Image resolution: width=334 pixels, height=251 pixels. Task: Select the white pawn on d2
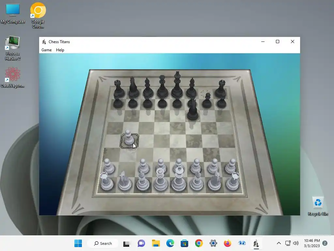(x=161, y=165)
